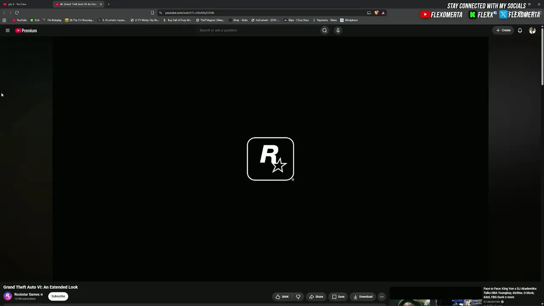Click the cast/screen icon in address bar
The image size is (544, 306).
tap(369, 13)
